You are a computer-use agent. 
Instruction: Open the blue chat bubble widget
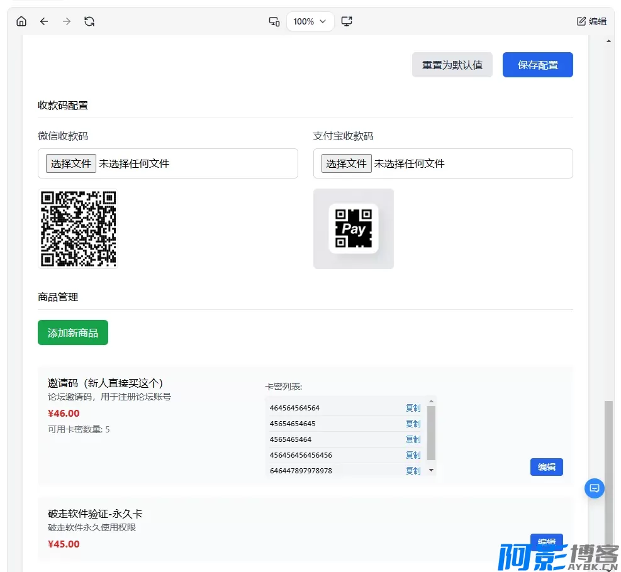point(595,488)
